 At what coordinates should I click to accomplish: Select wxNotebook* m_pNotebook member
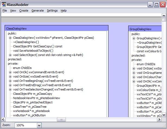click(x=31, y=111)
